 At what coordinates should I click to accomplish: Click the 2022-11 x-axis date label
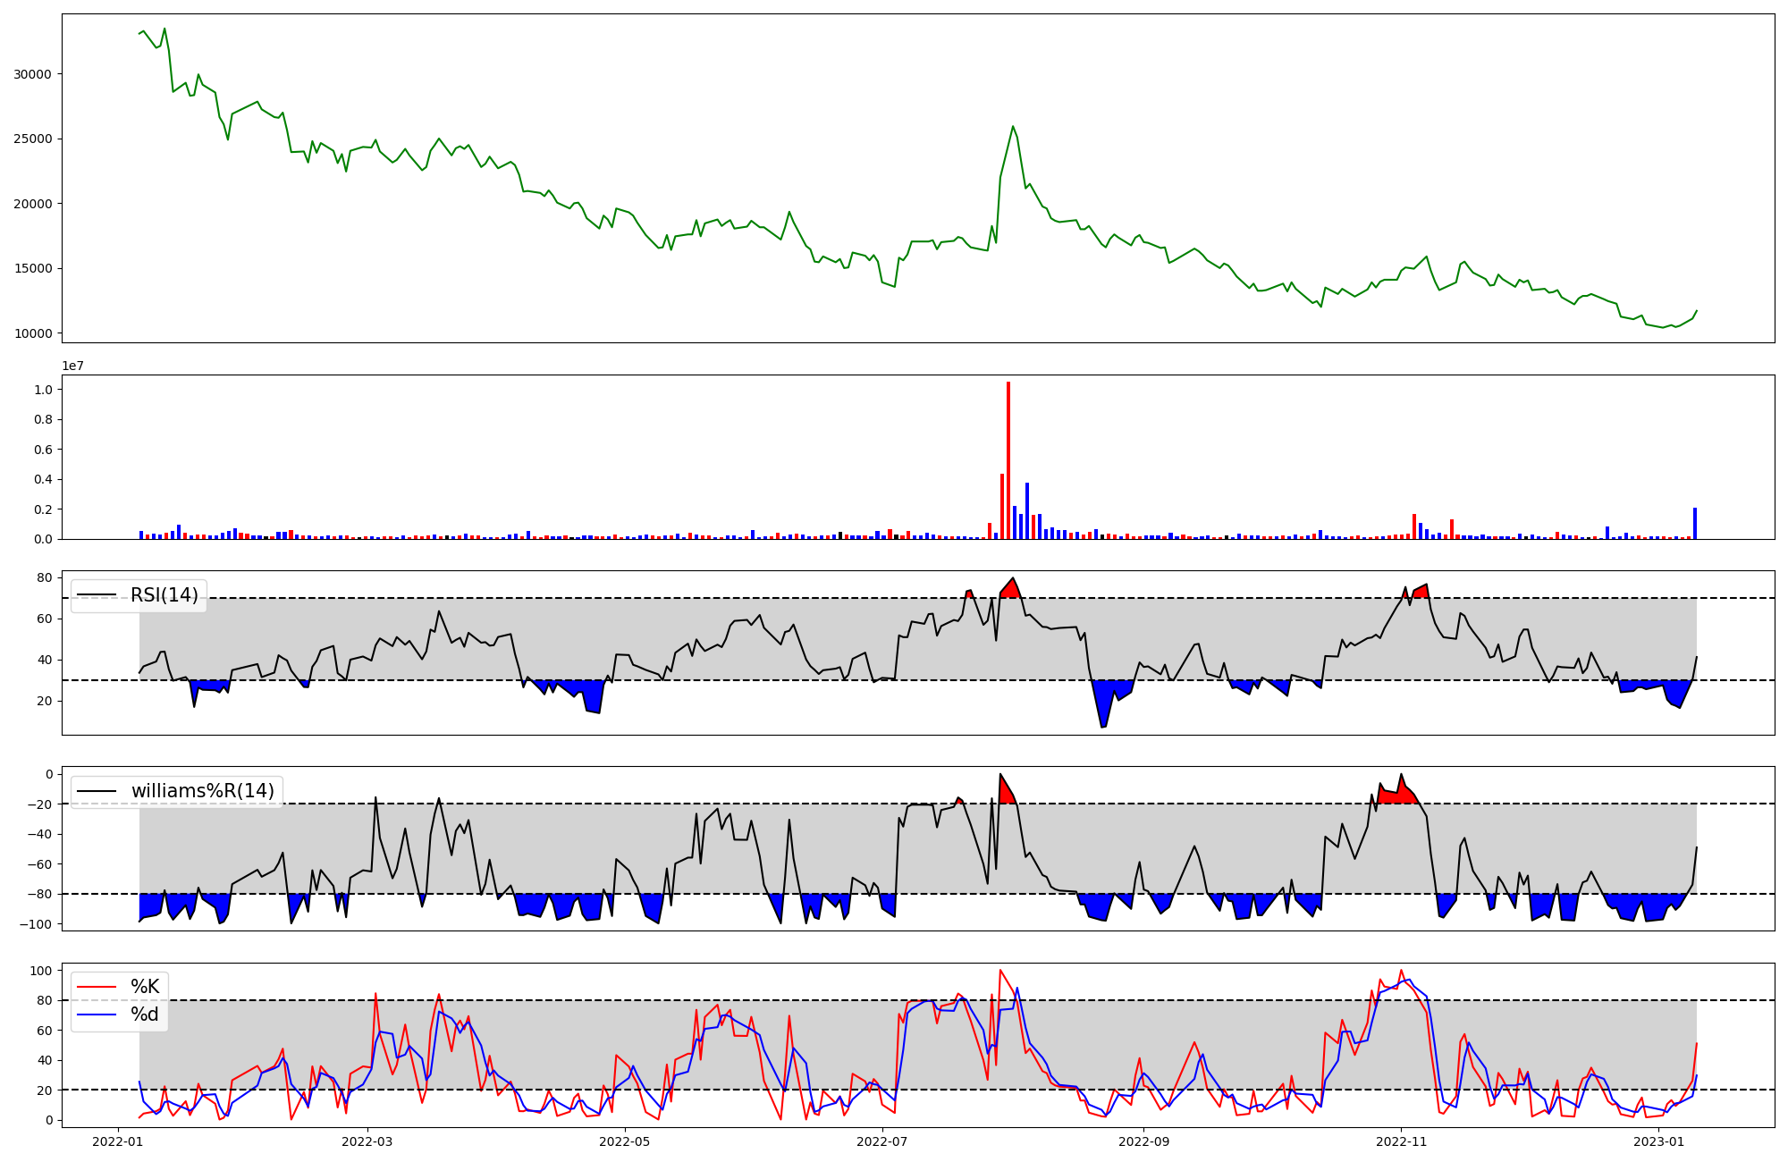coord(1401,1141)
